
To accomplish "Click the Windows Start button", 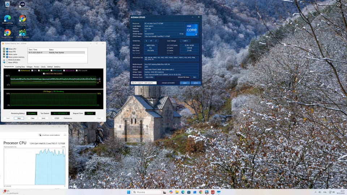I will click(x=129, y=192).
